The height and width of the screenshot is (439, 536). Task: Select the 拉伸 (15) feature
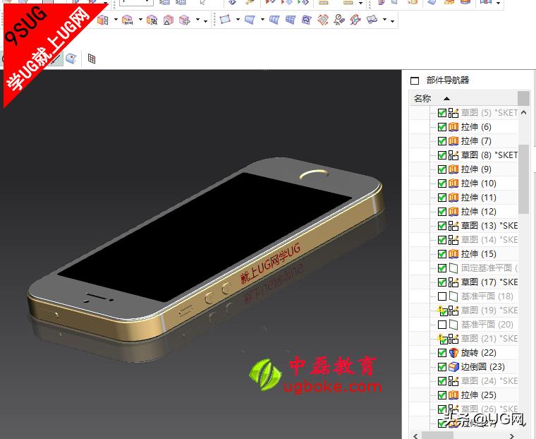477,254
